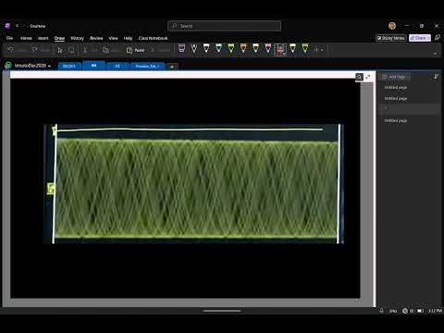Switch to the Home tab
444x333 pixels.
[26, 38]
